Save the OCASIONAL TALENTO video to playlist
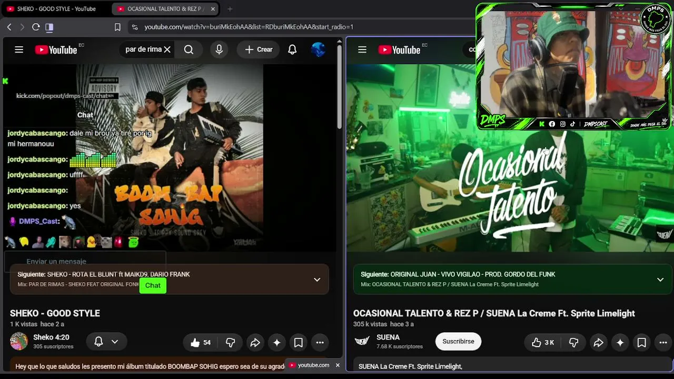This screenshot has height=379, width=674. coord(642,343)
